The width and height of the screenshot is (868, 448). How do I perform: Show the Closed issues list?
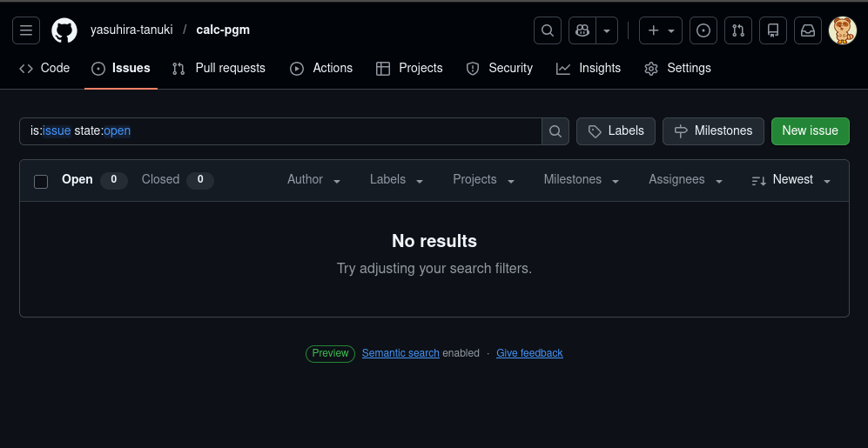click(x=177, y=180)
